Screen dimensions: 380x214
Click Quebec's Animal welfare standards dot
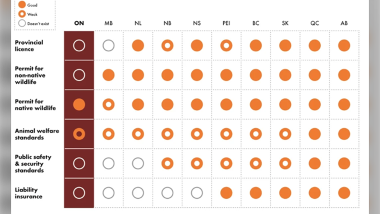tap(314, 134)
